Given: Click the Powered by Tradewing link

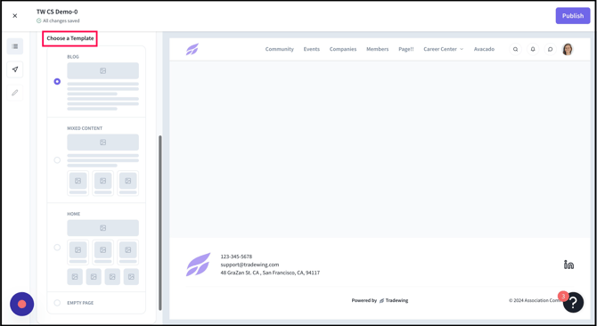Looking at the screenshot, I should click(380, 300).
